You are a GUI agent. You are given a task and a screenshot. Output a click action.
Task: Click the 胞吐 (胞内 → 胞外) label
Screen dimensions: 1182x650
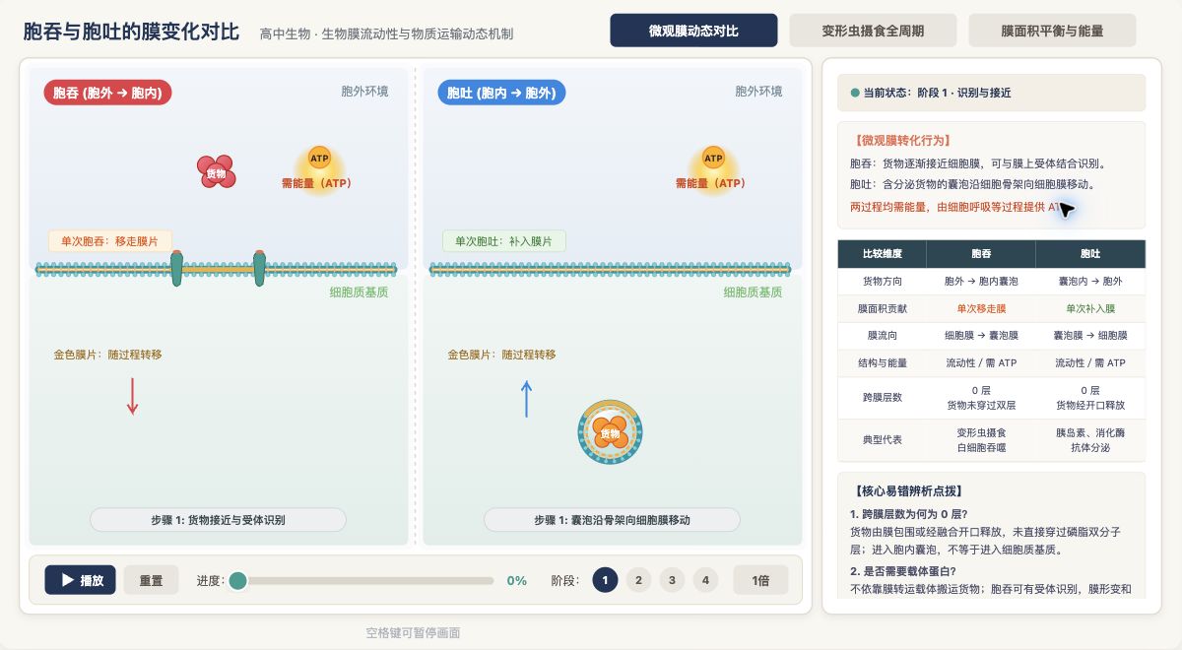(x=501, y=93)
